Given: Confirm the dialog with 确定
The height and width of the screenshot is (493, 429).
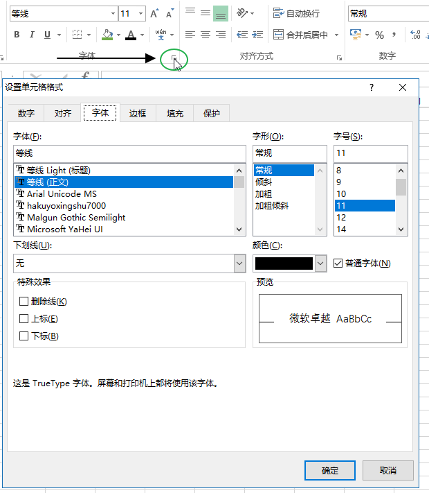Looking at the screenshot, I should tap(330, 471).
